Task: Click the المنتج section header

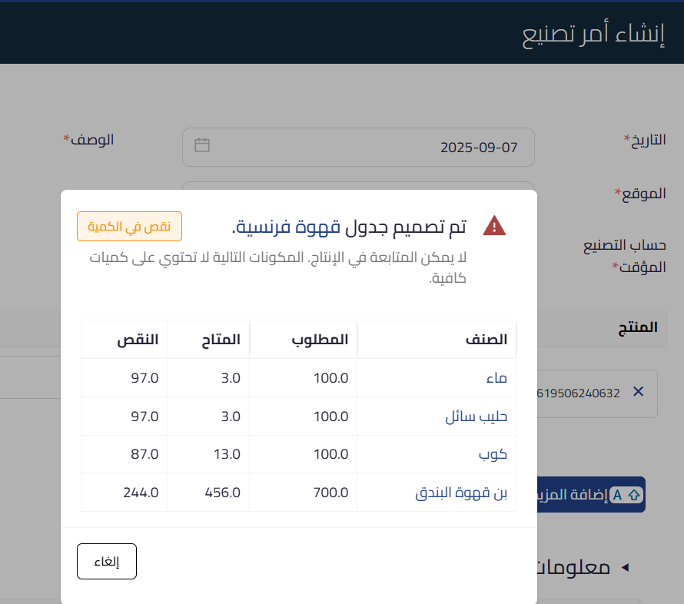Action: point(640,327)
